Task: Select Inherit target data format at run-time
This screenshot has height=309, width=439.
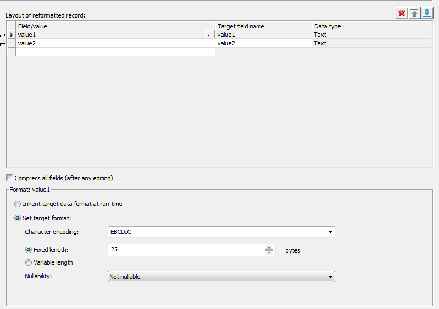Action: pos(18,204)
